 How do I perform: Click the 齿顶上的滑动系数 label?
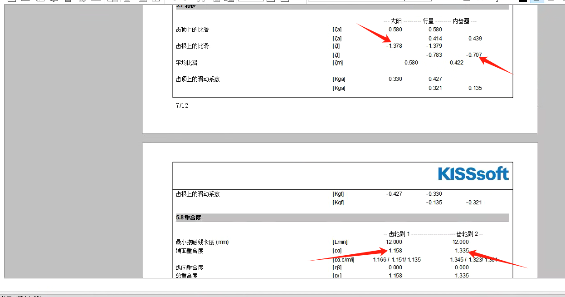click(x=198, y=79)
